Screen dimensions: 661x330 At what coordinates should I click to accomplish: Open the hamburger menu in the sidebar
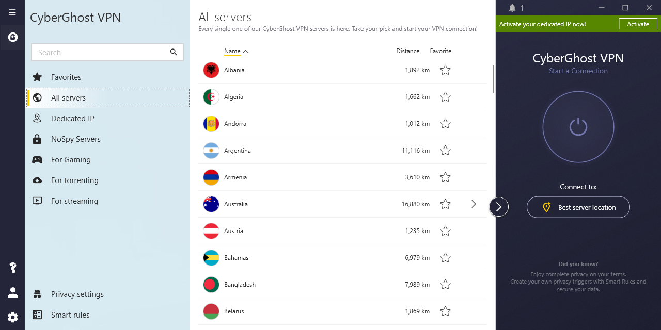click(12, 12)
